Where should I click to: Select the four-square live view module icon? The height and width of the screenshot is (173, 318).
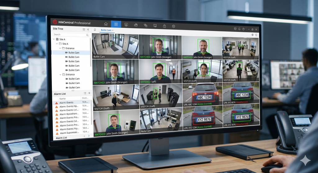[116, 24]
